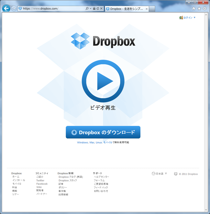Click the security lock icon
This screenshot has height=214, width=210.
pyautogui.click(x=94, y=8)
